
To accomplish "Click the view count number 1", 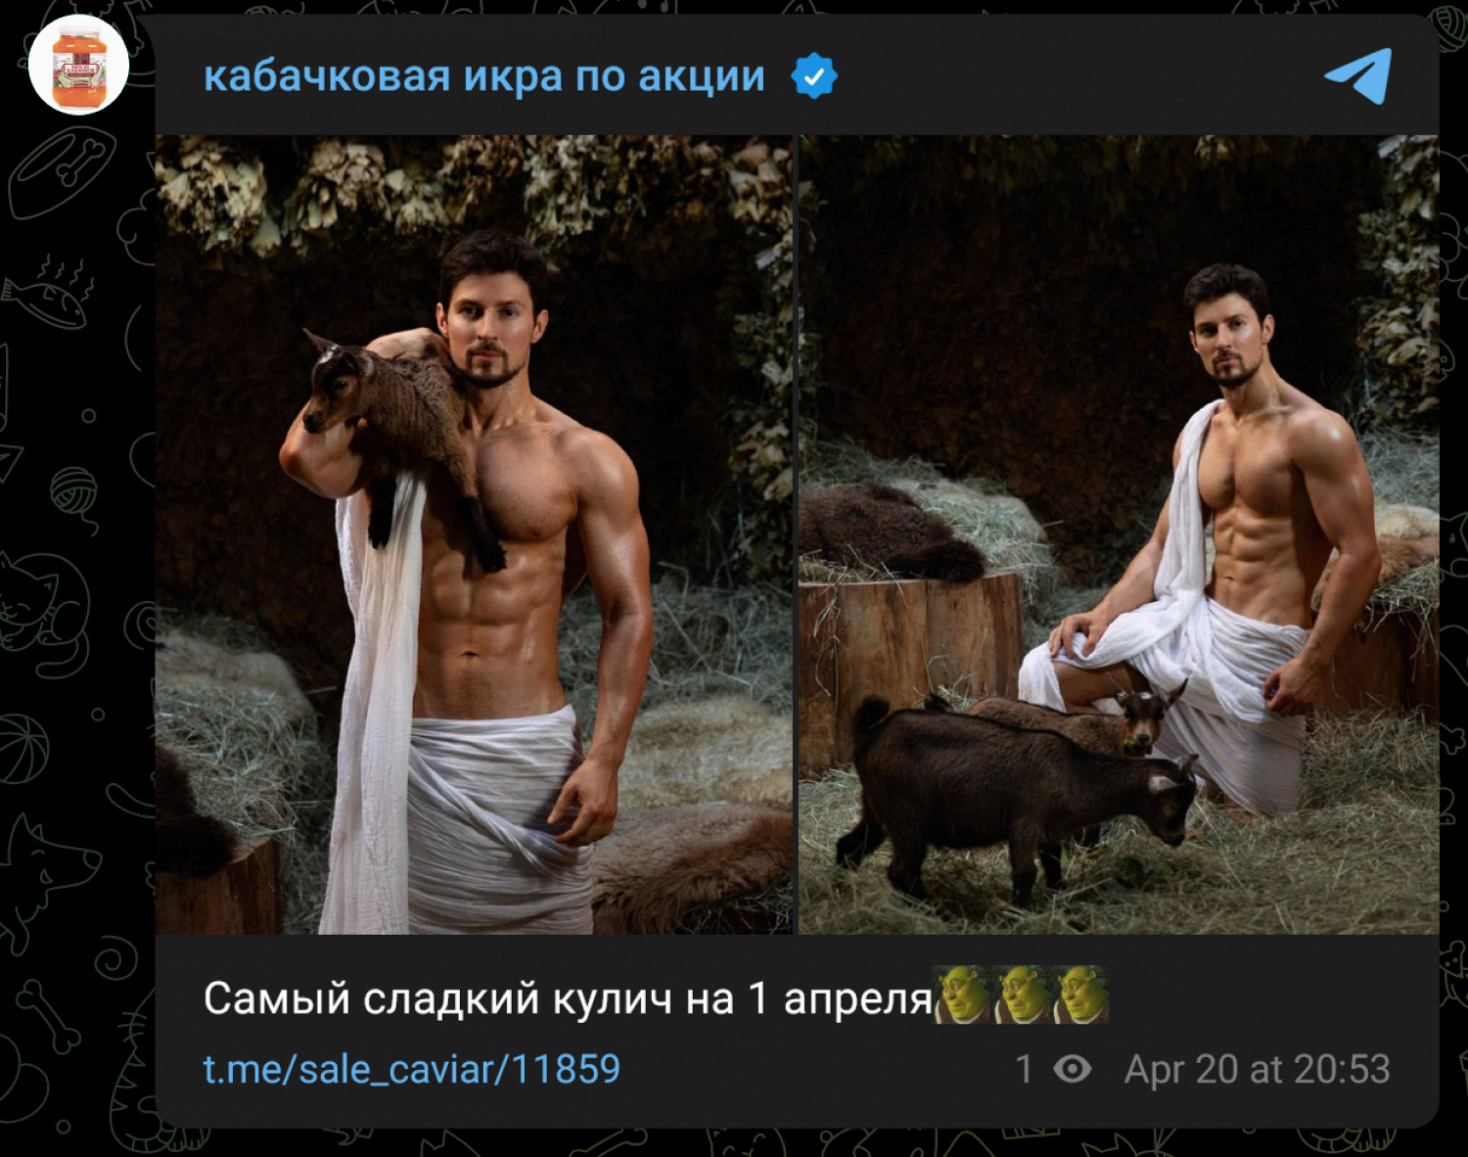I will tap(1024, 1069).
